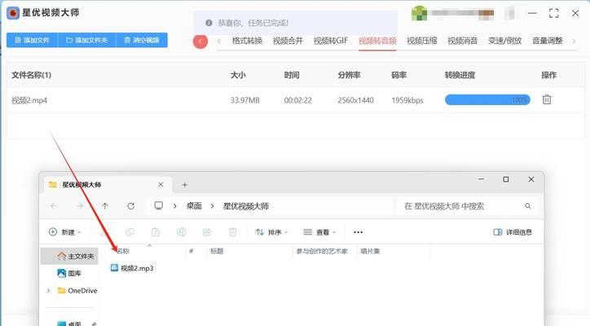Image resolution: width=590 pixels, height=326 pixels.
Task: Open the three-dot more options menu
Action: pos(359,232)
